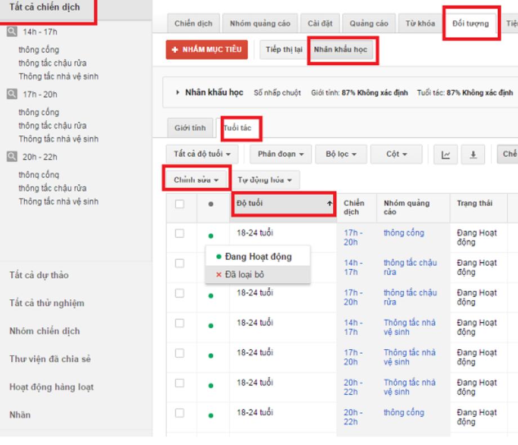Click green status dot for 17h - 20h thông cống row

[211, 235]
